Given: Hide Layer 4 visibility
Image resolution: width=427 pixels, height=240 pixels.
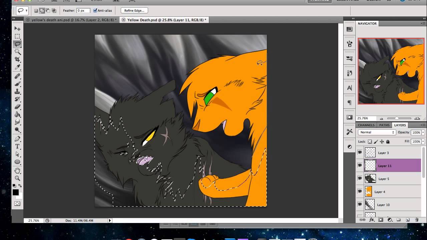Looking at the screenshot, I should pos(360,192).
